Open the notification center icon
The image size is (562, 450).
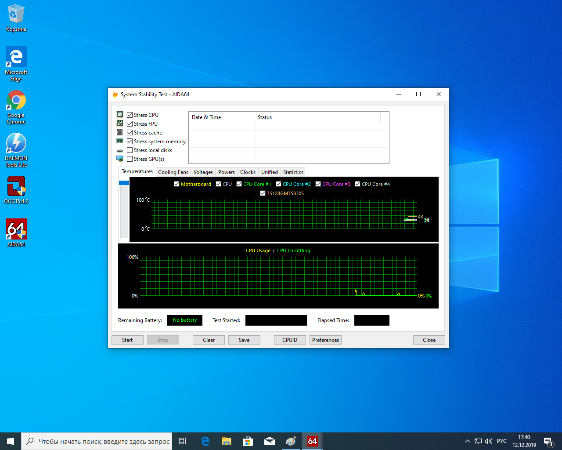click(x=548, y=441)
